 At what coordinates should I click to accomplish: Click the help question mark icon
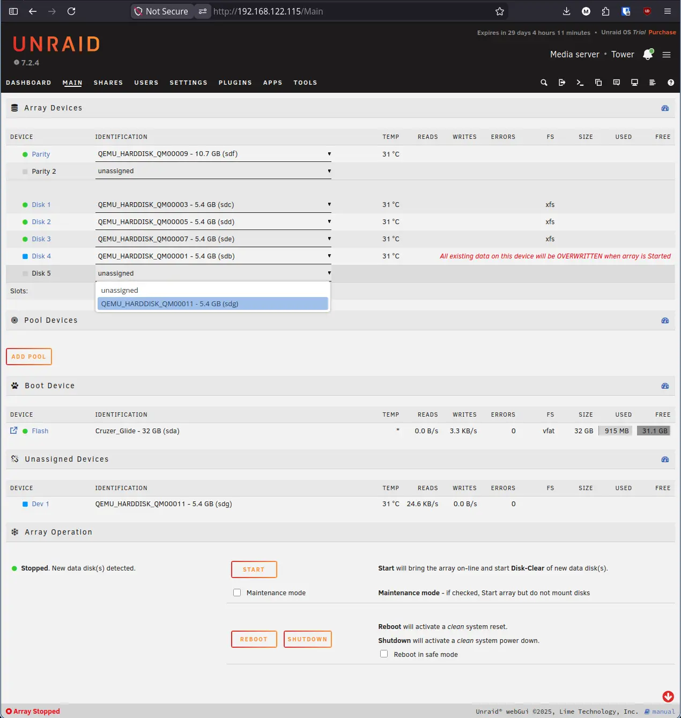[671, 83]
